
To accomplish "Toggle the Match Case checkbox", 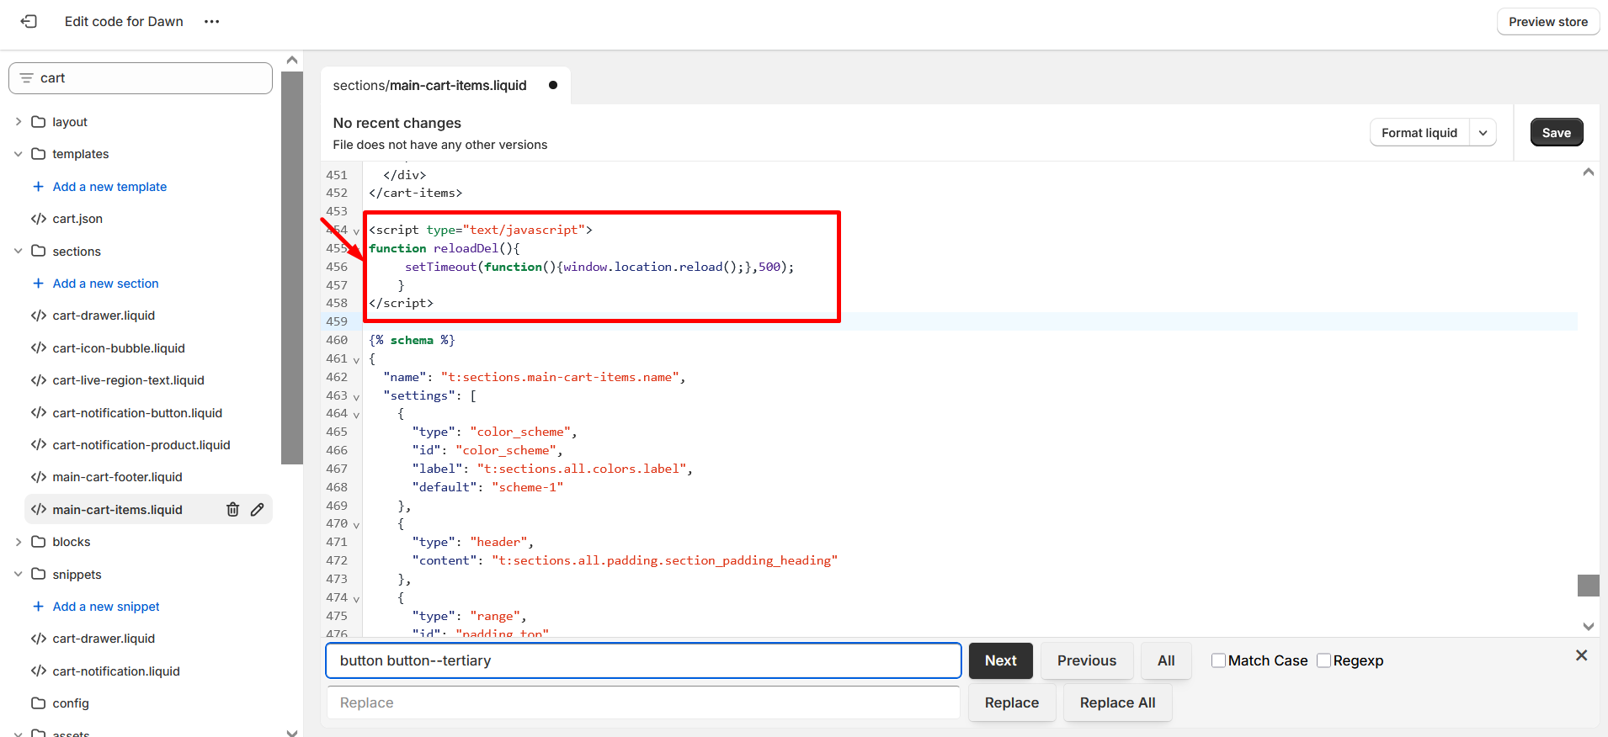I will pyautogui.click(x=1218, y=660).
